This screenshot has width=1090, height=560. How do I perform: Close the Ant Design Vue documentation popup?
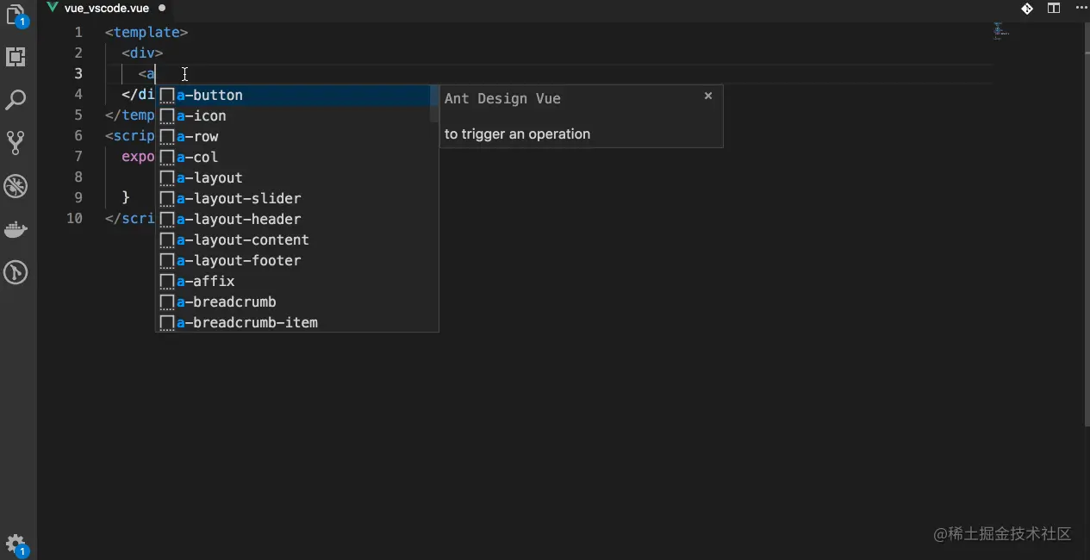(x=707, y=96)
